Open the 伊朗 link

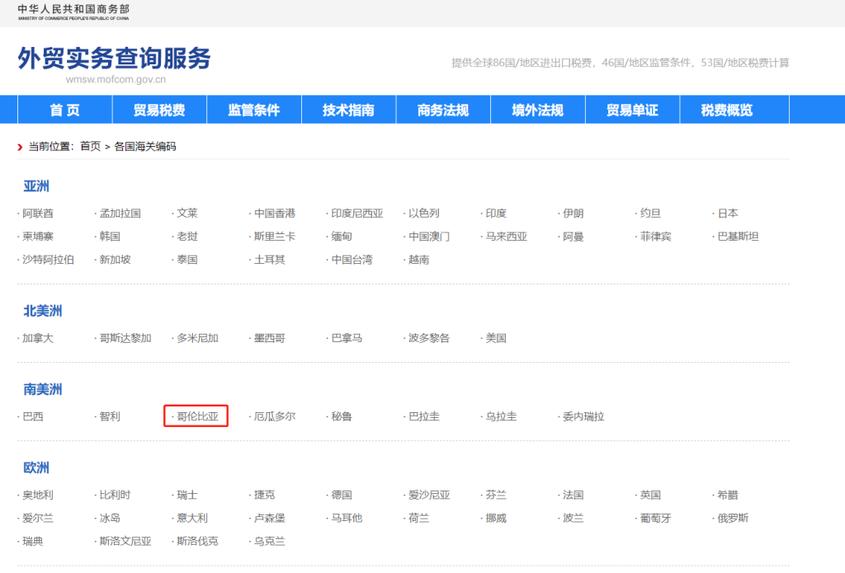574,214
